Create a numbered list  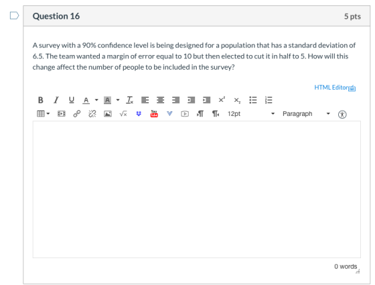click(269, 100)
